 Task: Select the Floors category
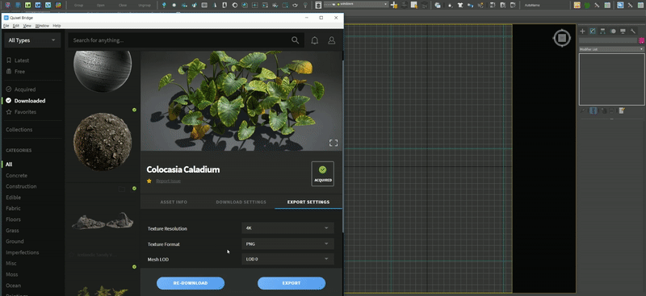[13, 219]
